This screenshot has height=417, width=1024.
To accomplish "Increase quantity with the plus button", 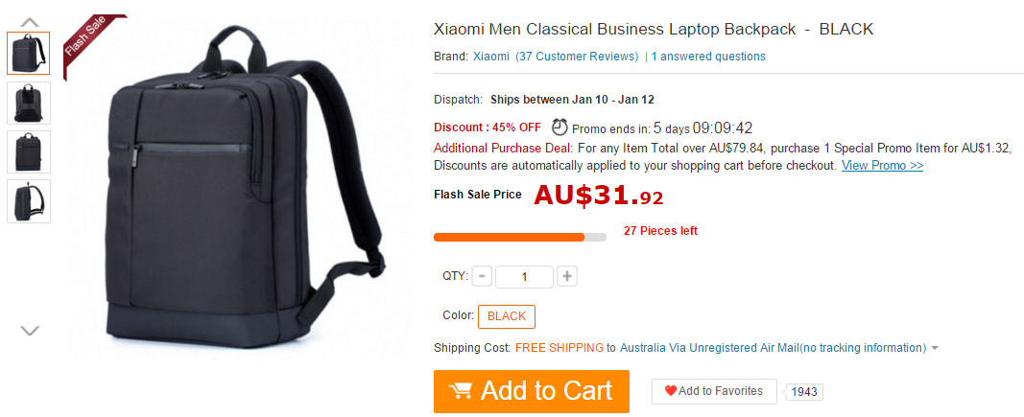I will [567, 277].
